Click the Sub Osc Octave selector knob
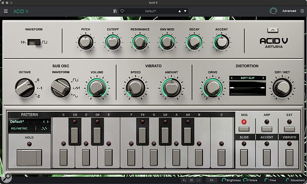 click(x=25, y=88)
